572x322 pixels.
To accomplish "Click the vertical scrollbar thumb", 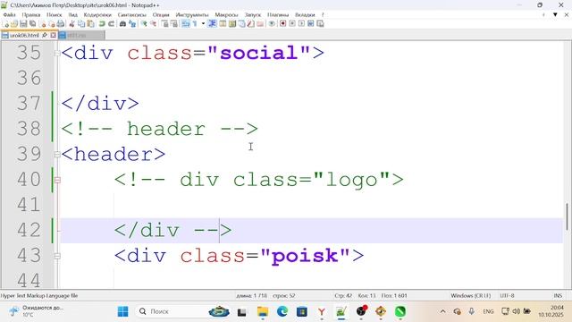I will 567,216.
